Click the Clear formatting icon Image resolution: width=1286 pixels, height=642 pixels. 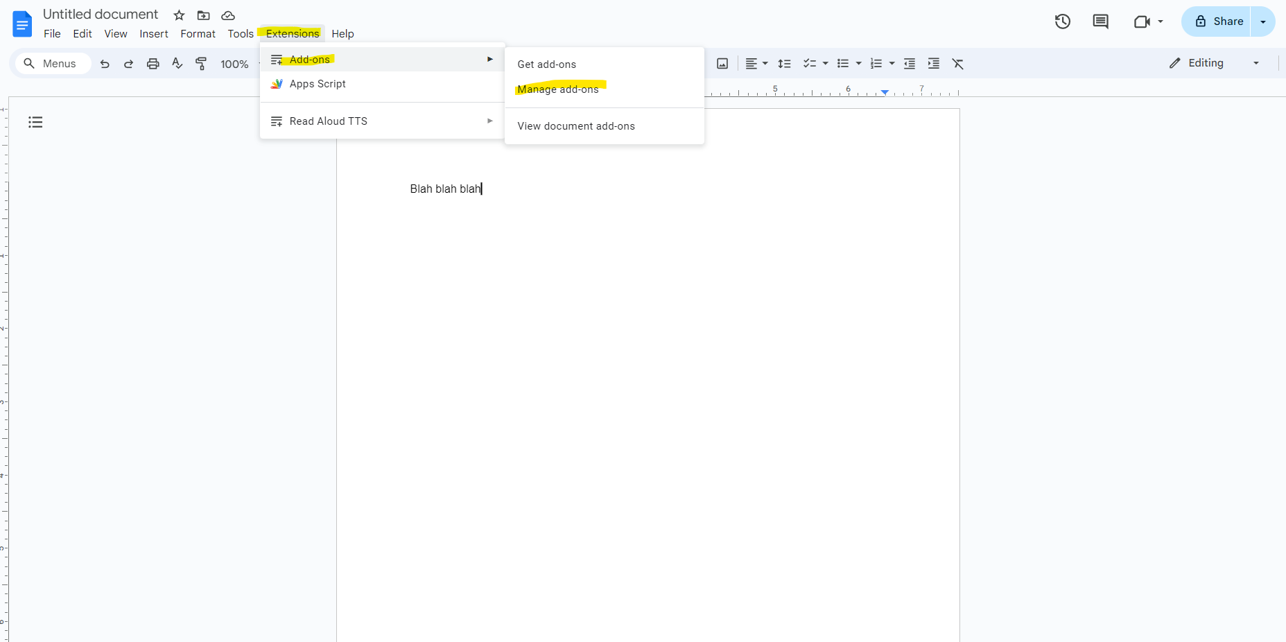[x=958, y=64]
